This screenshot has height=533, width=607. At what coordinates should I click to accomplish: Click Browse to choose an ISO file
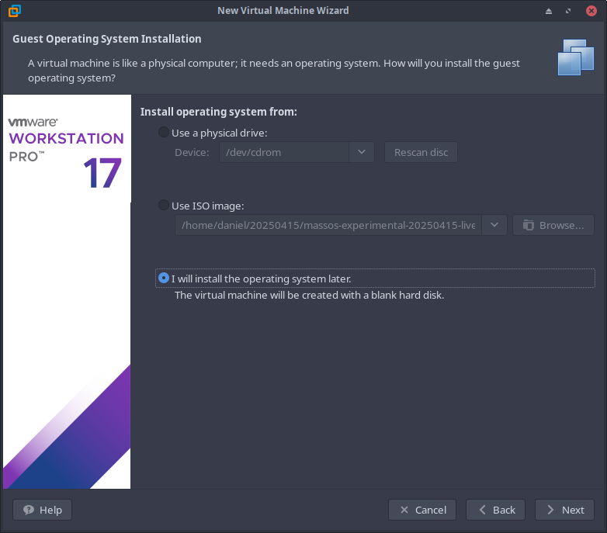[x=553, y=225]
